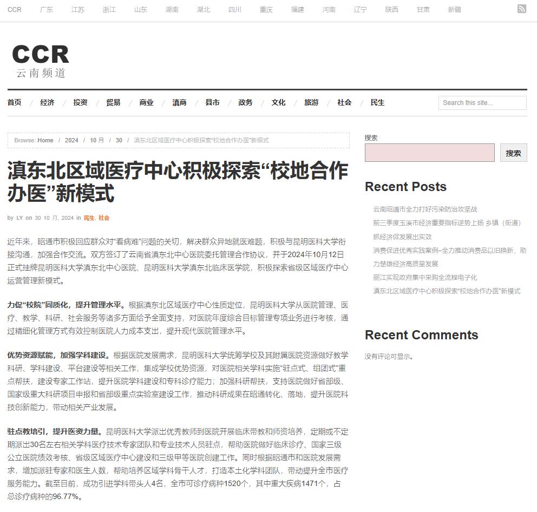Click 10 月 in the breadcrumb

pos(97,140)
